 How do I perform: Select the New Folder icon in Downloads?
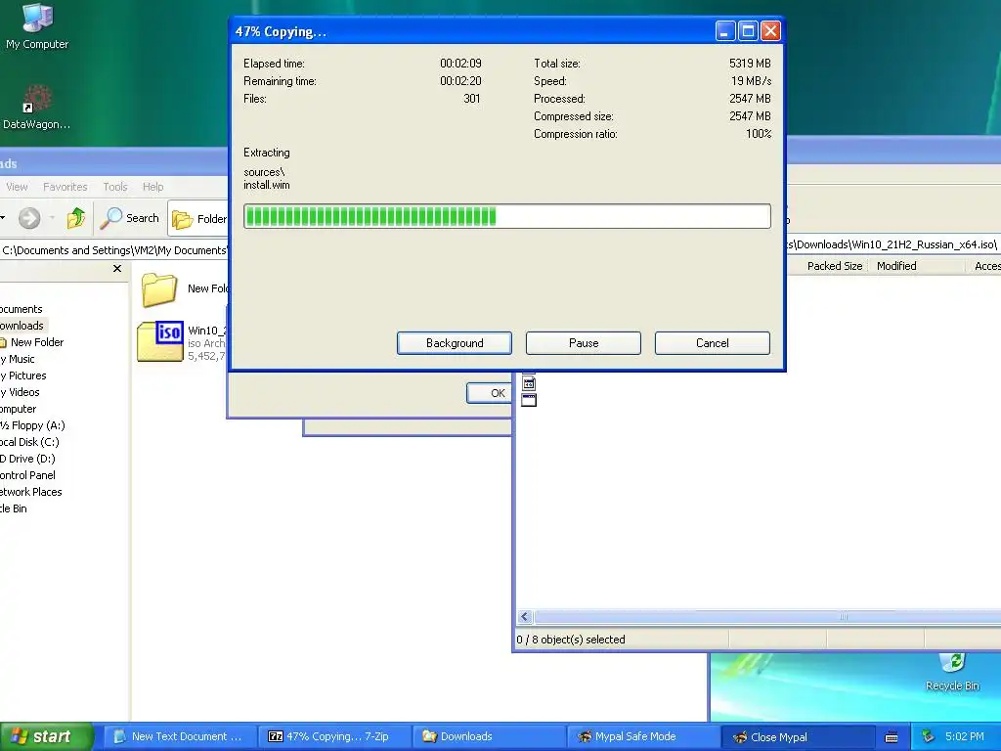click(159, 289)
